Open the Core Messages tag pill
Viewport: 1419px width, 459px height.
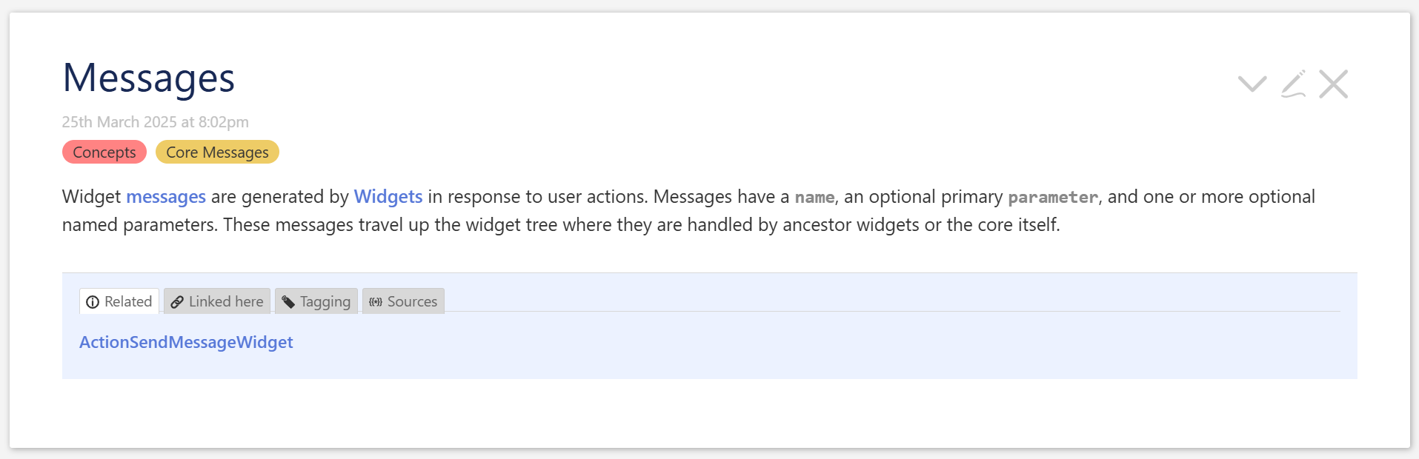(x=217, y=152)
